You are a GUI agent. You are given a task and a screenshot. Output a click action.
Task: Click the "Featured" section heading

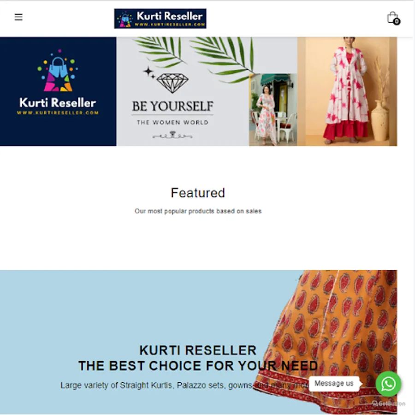[198, 193]
